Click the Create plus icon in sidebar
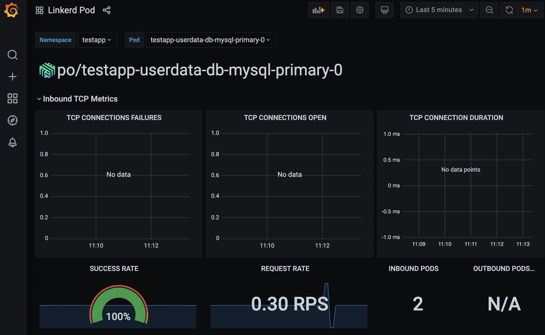Image resolution: width=545 pixels, height=335 pixels. 12,76
